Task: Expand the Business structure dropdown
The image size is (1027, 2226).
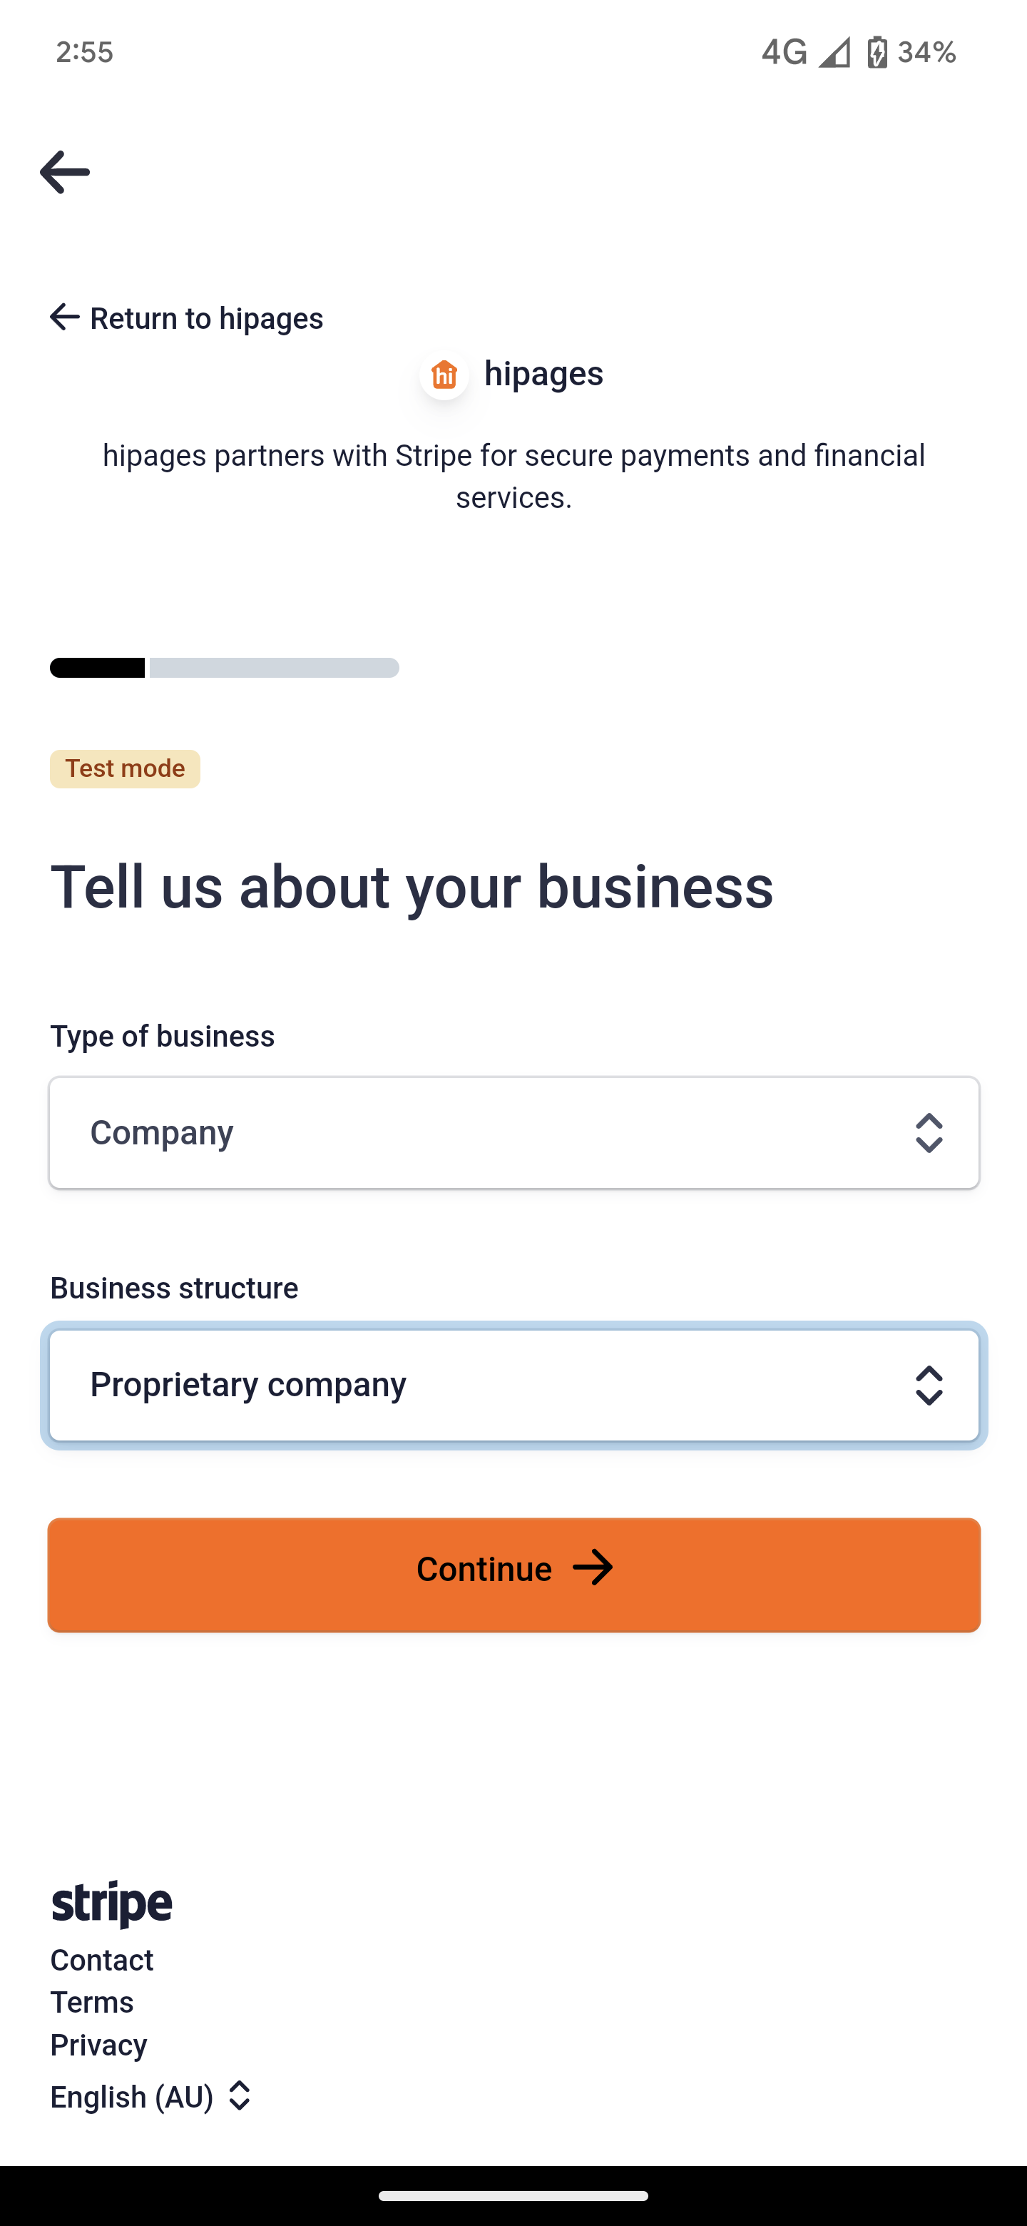Action: coord(513,1386)
